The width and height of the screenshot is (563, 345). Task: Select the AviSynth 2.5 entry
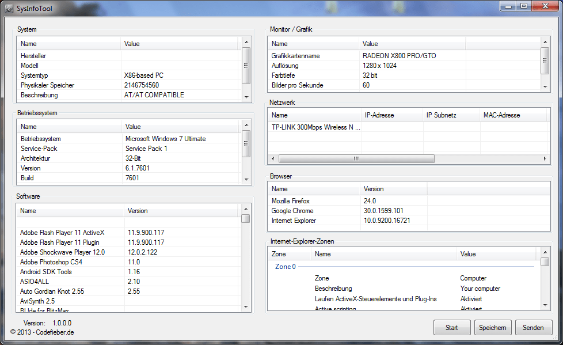pos(128,301)
